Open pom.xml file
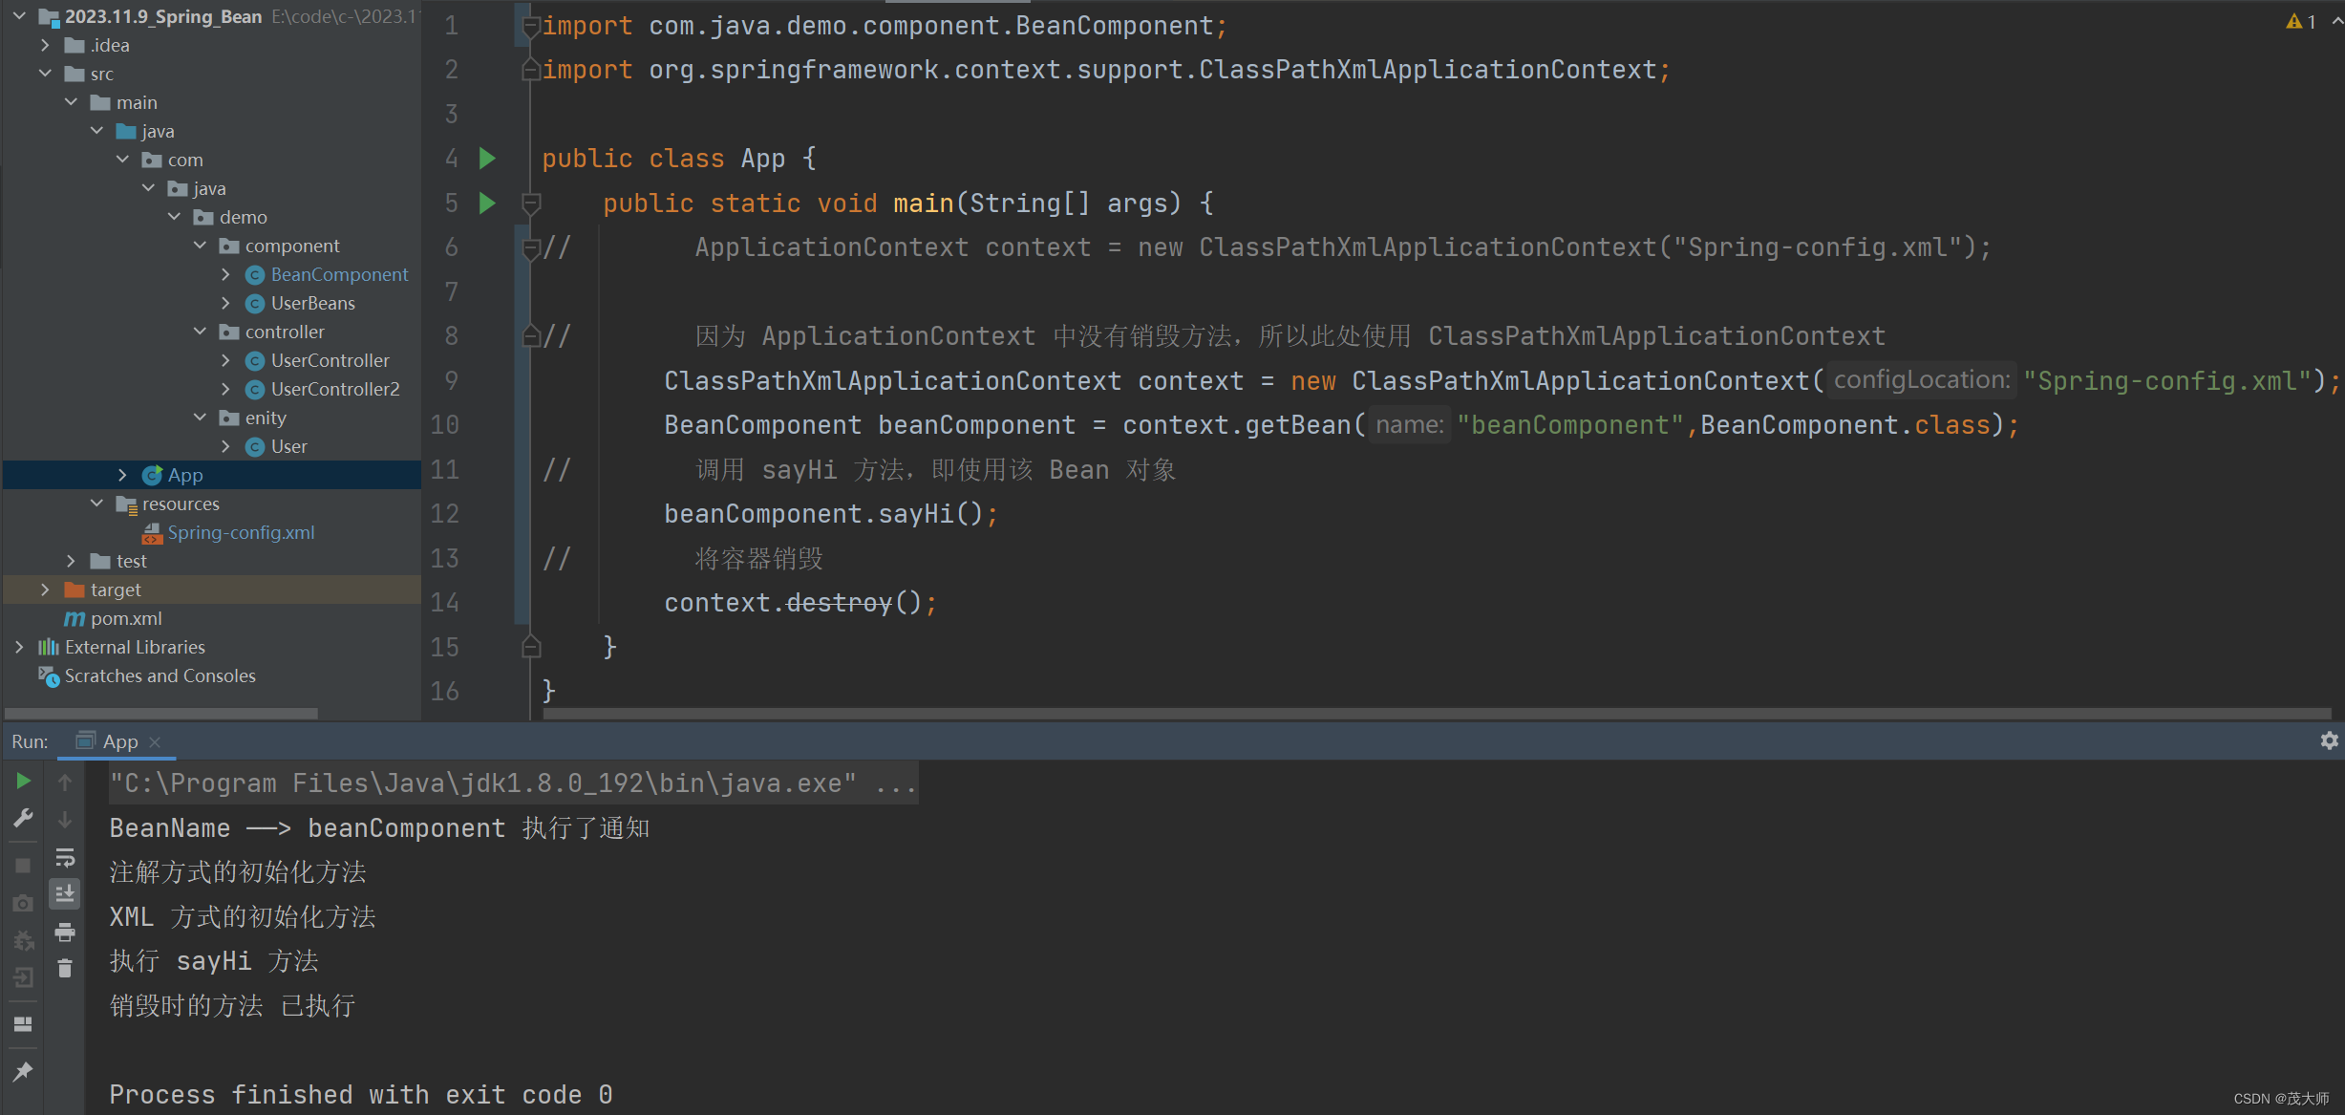The width and height of the screenshot is (2345, 1115). 126,618
